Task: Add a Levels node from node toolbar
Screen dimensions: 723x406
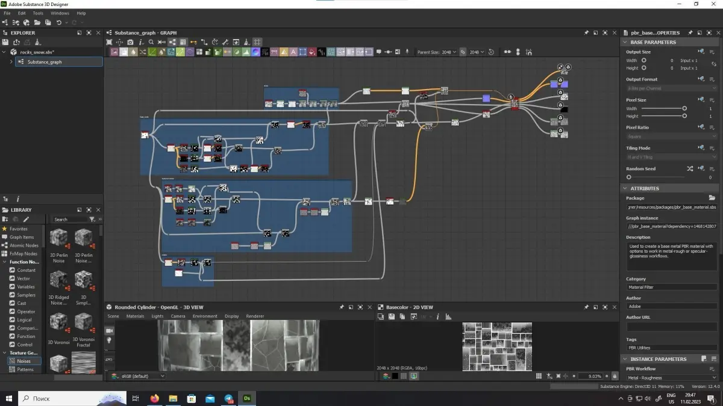Action: (x=246, y=52)
